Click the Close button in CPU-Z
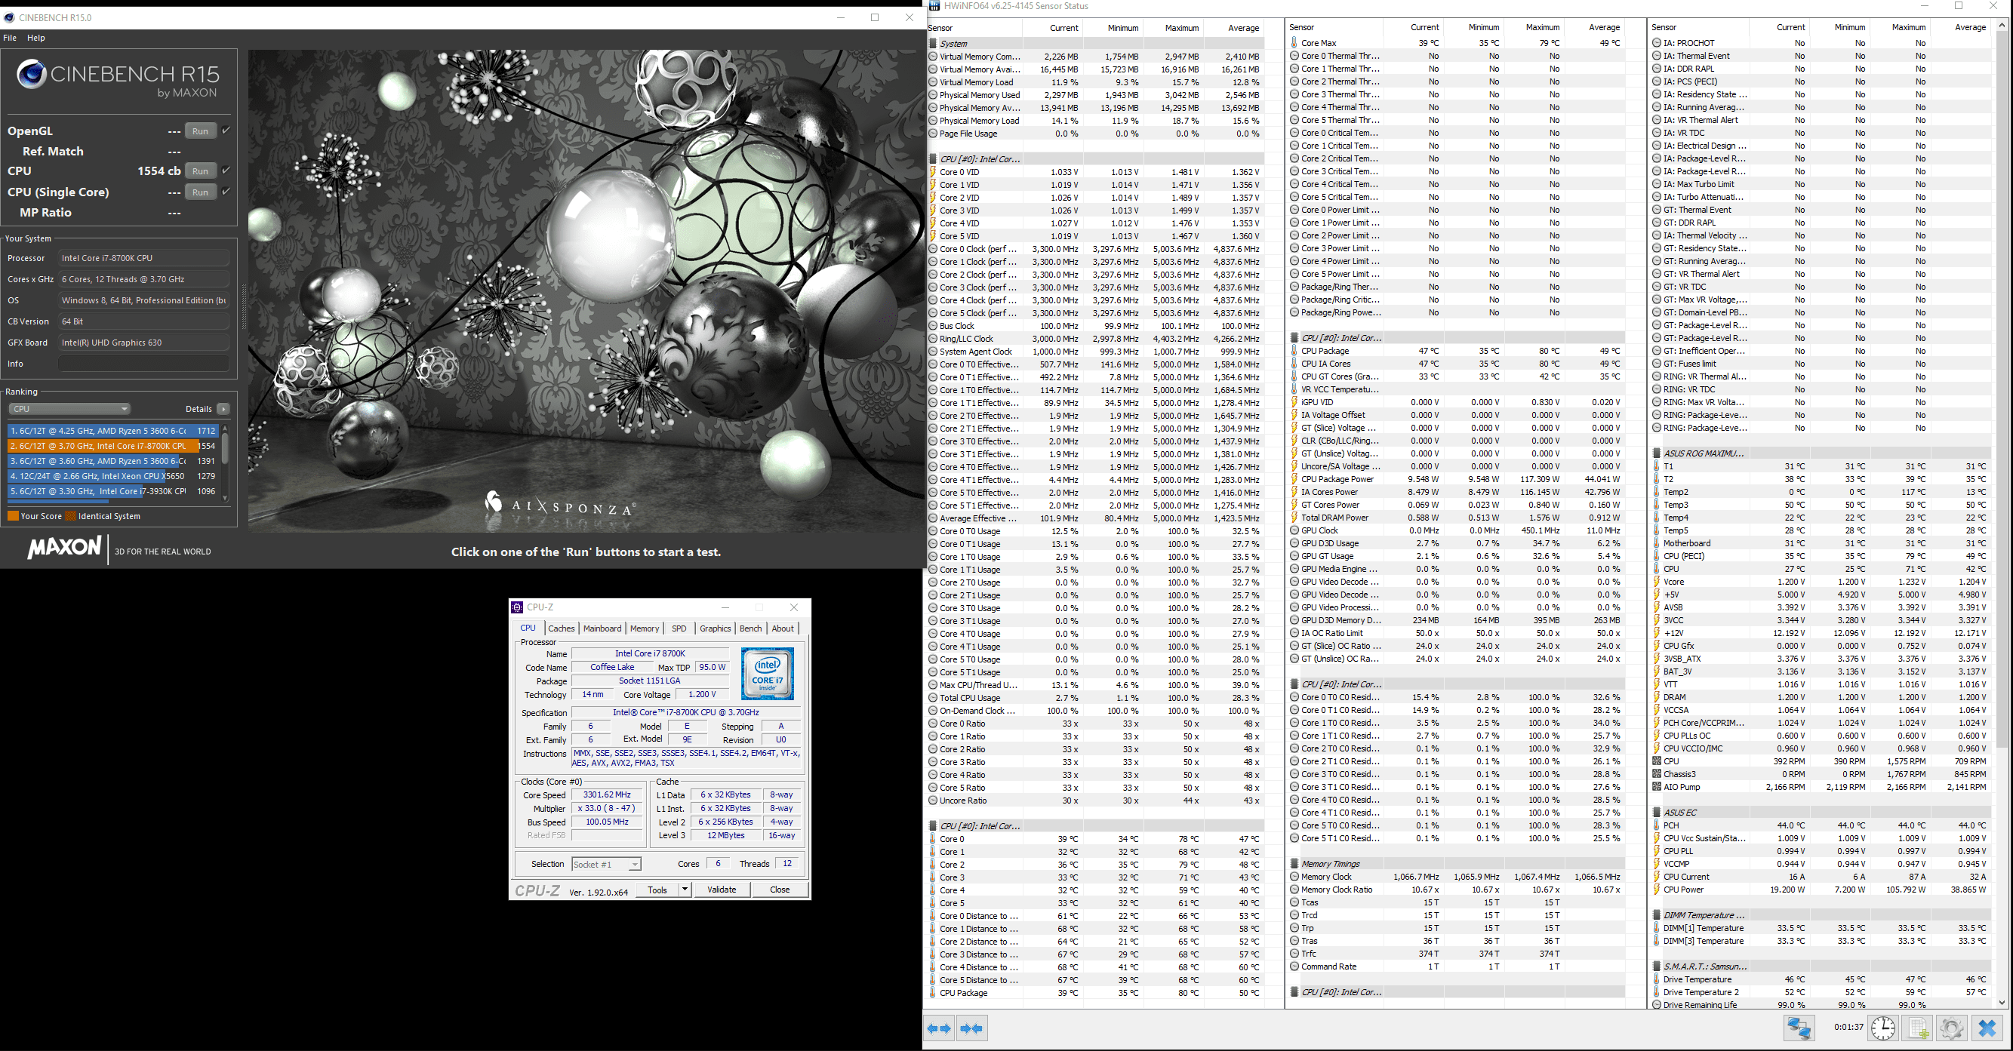This screenshot has height=1051, width=2013. (779, 890)
